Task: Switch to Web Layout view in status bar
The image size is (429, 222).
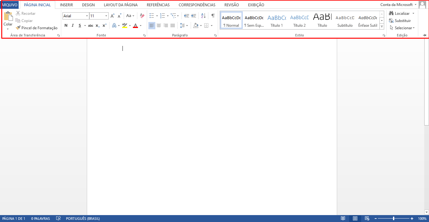Action: click(367, 219)
